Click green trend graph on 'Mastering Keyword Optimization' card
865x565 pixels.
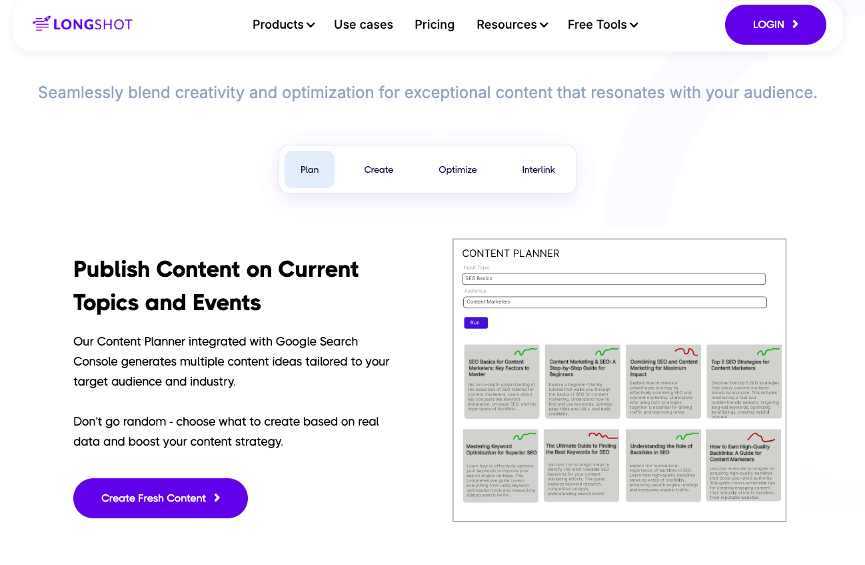click(524, 436)
